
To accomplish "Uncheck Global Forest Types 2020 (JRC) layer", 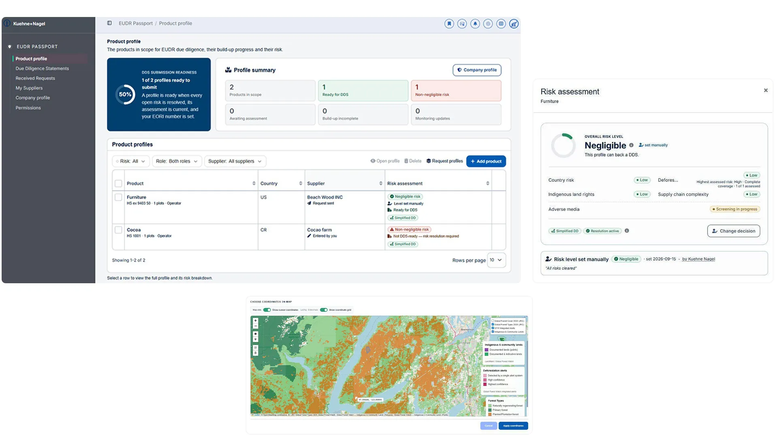I will click(493, 325).
